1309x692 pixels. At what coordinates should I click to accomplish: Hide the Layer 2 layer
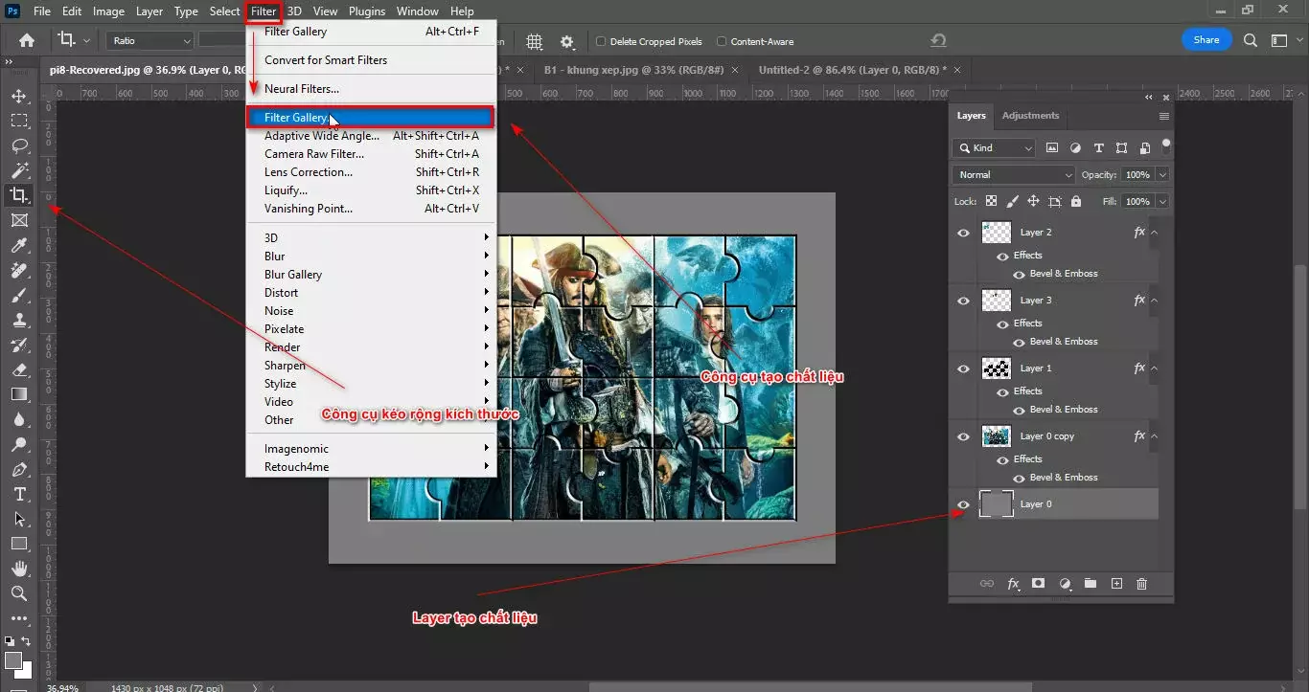coord(962,232)
